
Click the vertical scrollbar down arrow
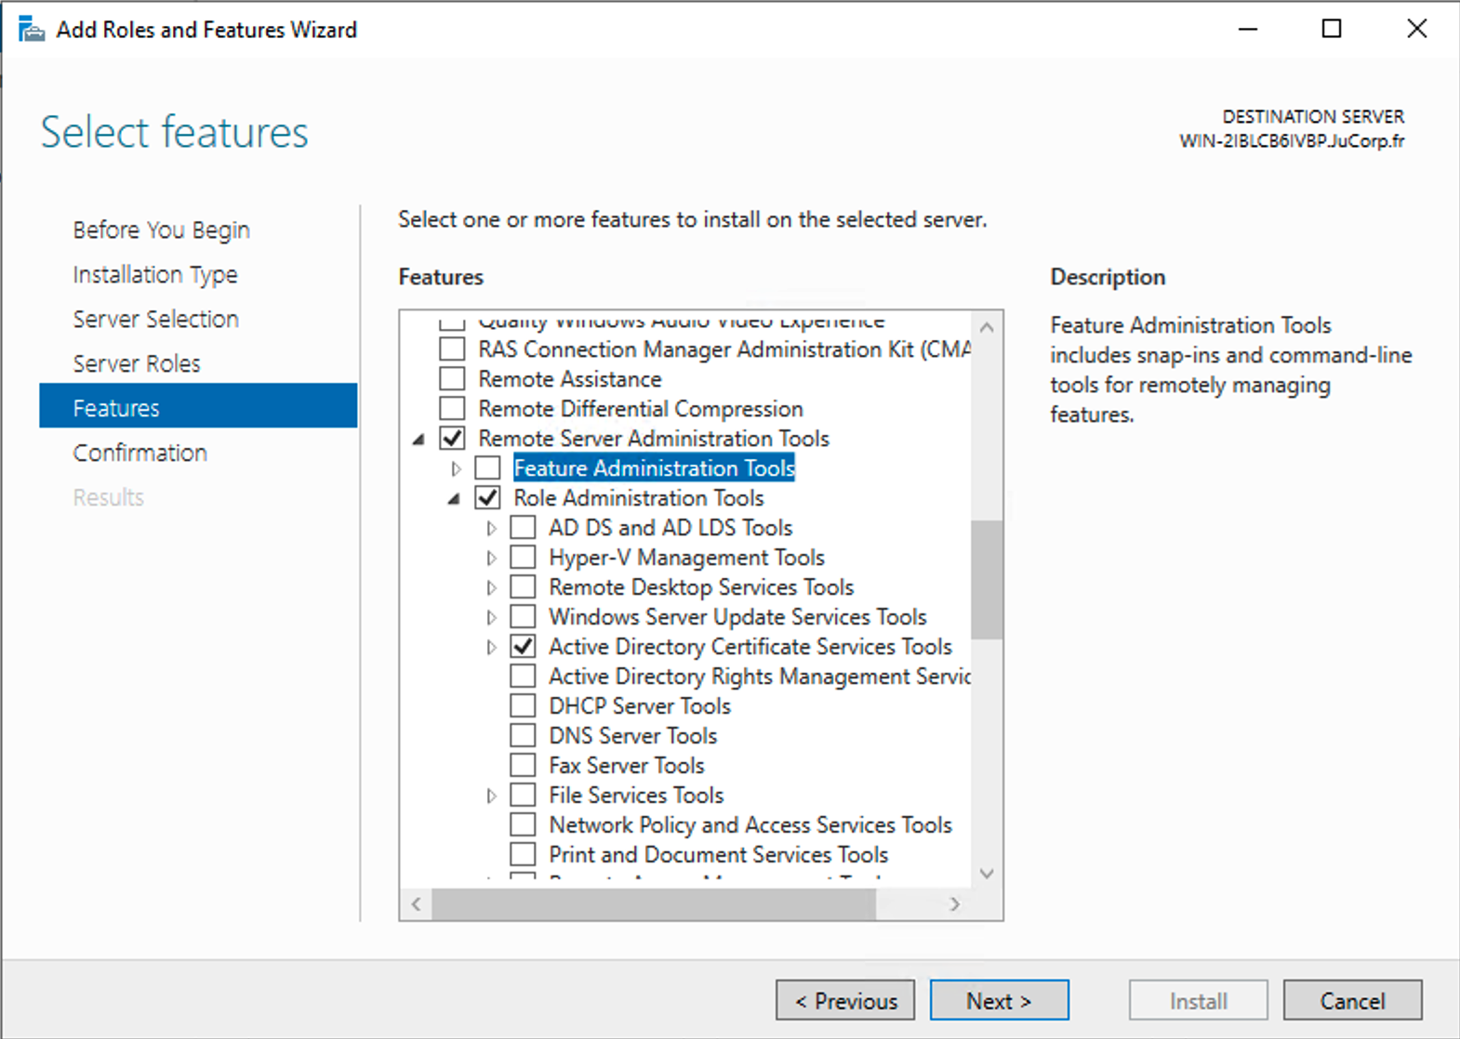pyautogui.click(x=987, y=874)
